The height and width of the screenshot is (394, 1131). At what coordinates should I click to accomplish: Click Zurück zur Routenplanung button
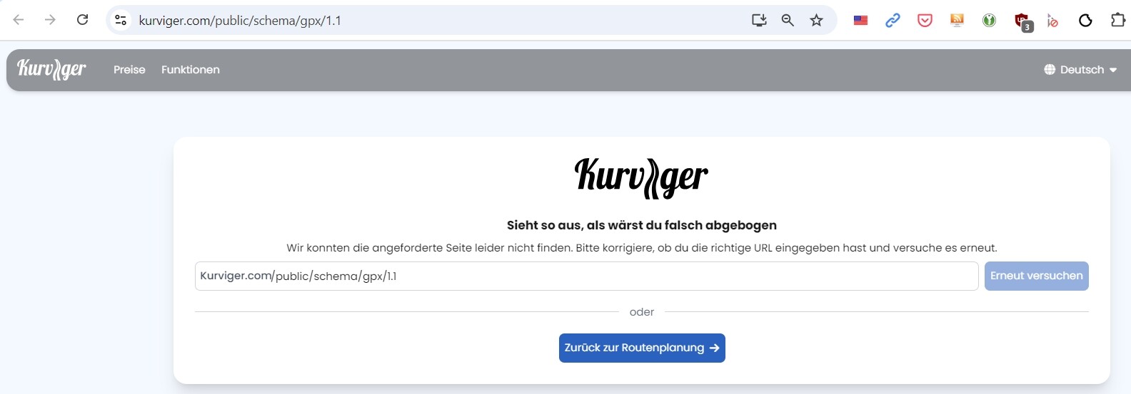642,348
